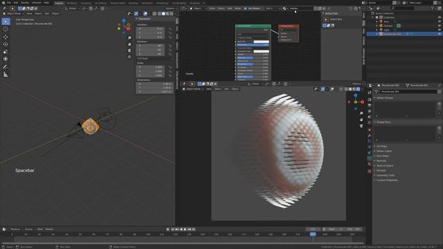Viewport: 443px width, 249px height.
Task: Switch to the Shading workspace tab
Action: (134, 3)
